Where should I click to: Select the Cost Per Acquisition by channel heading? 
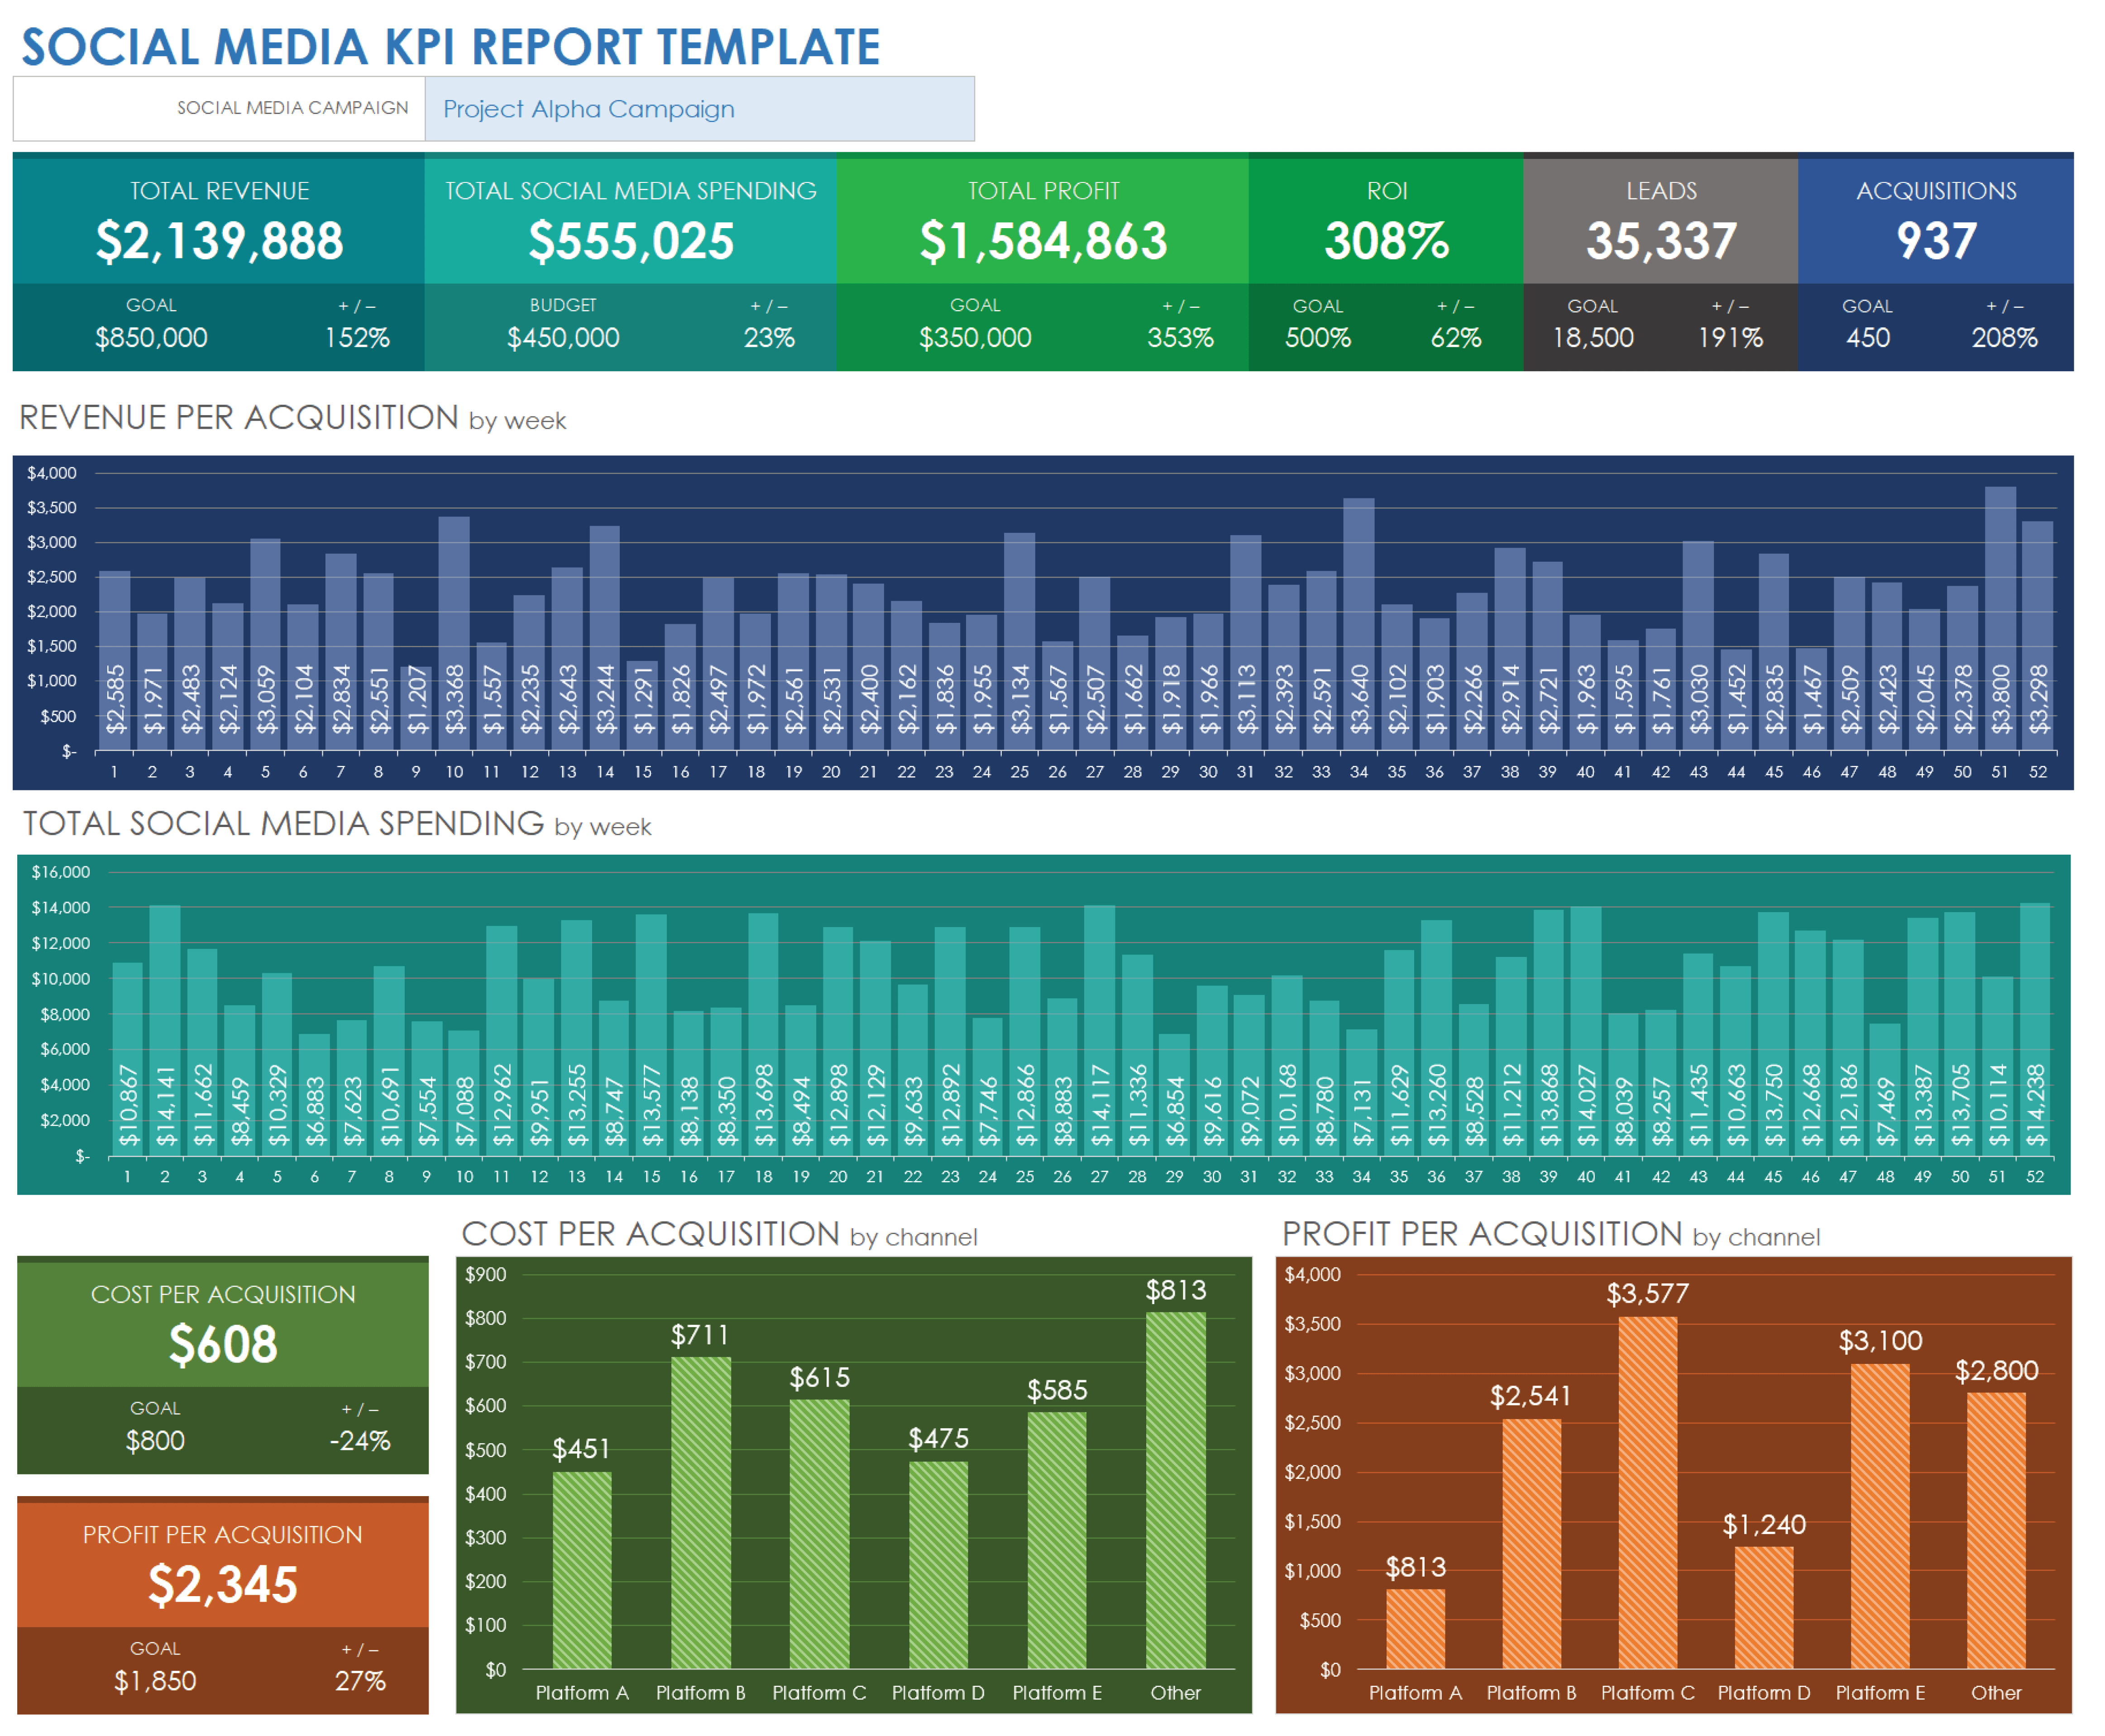[719, 1235]
